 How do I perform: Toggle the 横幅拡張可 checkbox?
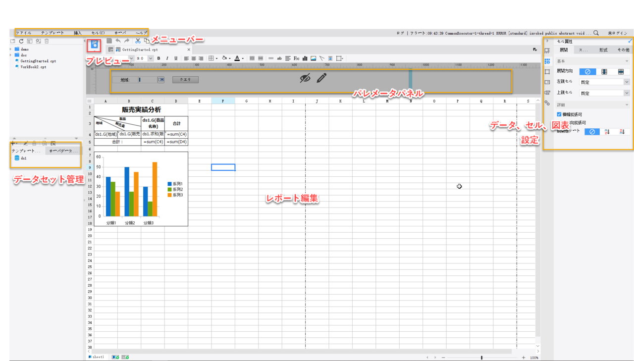point(559,114)
